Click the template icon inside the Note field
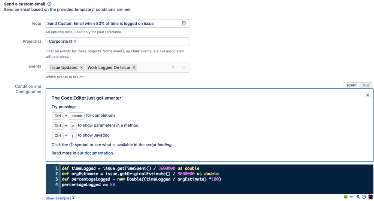374x201 pixels. coord(184,23)
